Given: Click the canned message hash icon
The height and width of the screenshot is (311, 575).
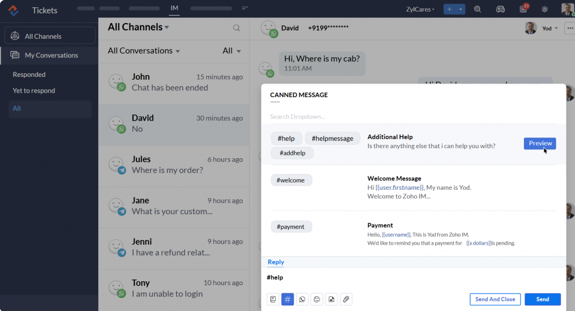Looking at the screenshot, I should click(x=287, y=299).
